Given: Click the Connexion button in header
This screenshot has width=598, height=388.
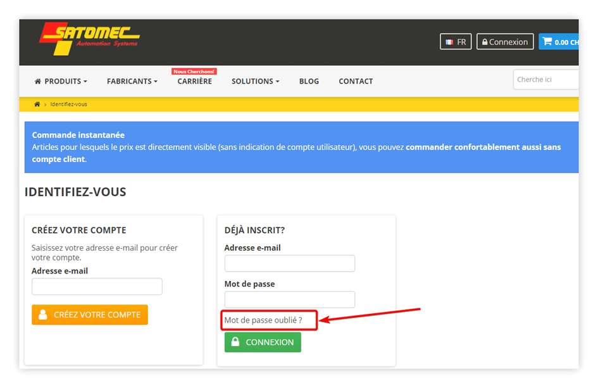Looking at the screenshot, I should [505, 42].
